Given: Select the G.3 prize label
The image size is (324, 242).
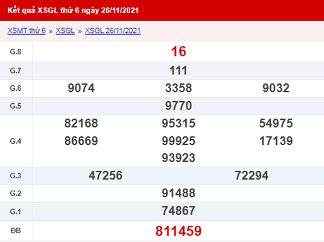Looking at the screenshot, I should point(16,176).
